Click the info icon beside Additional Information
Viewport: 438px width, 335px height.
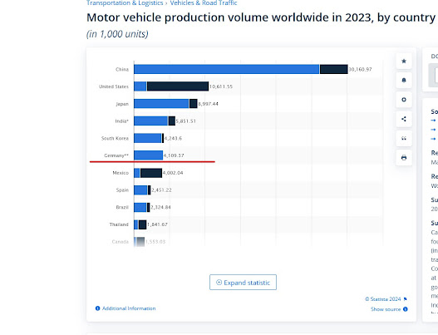click(x=97, y=308)
